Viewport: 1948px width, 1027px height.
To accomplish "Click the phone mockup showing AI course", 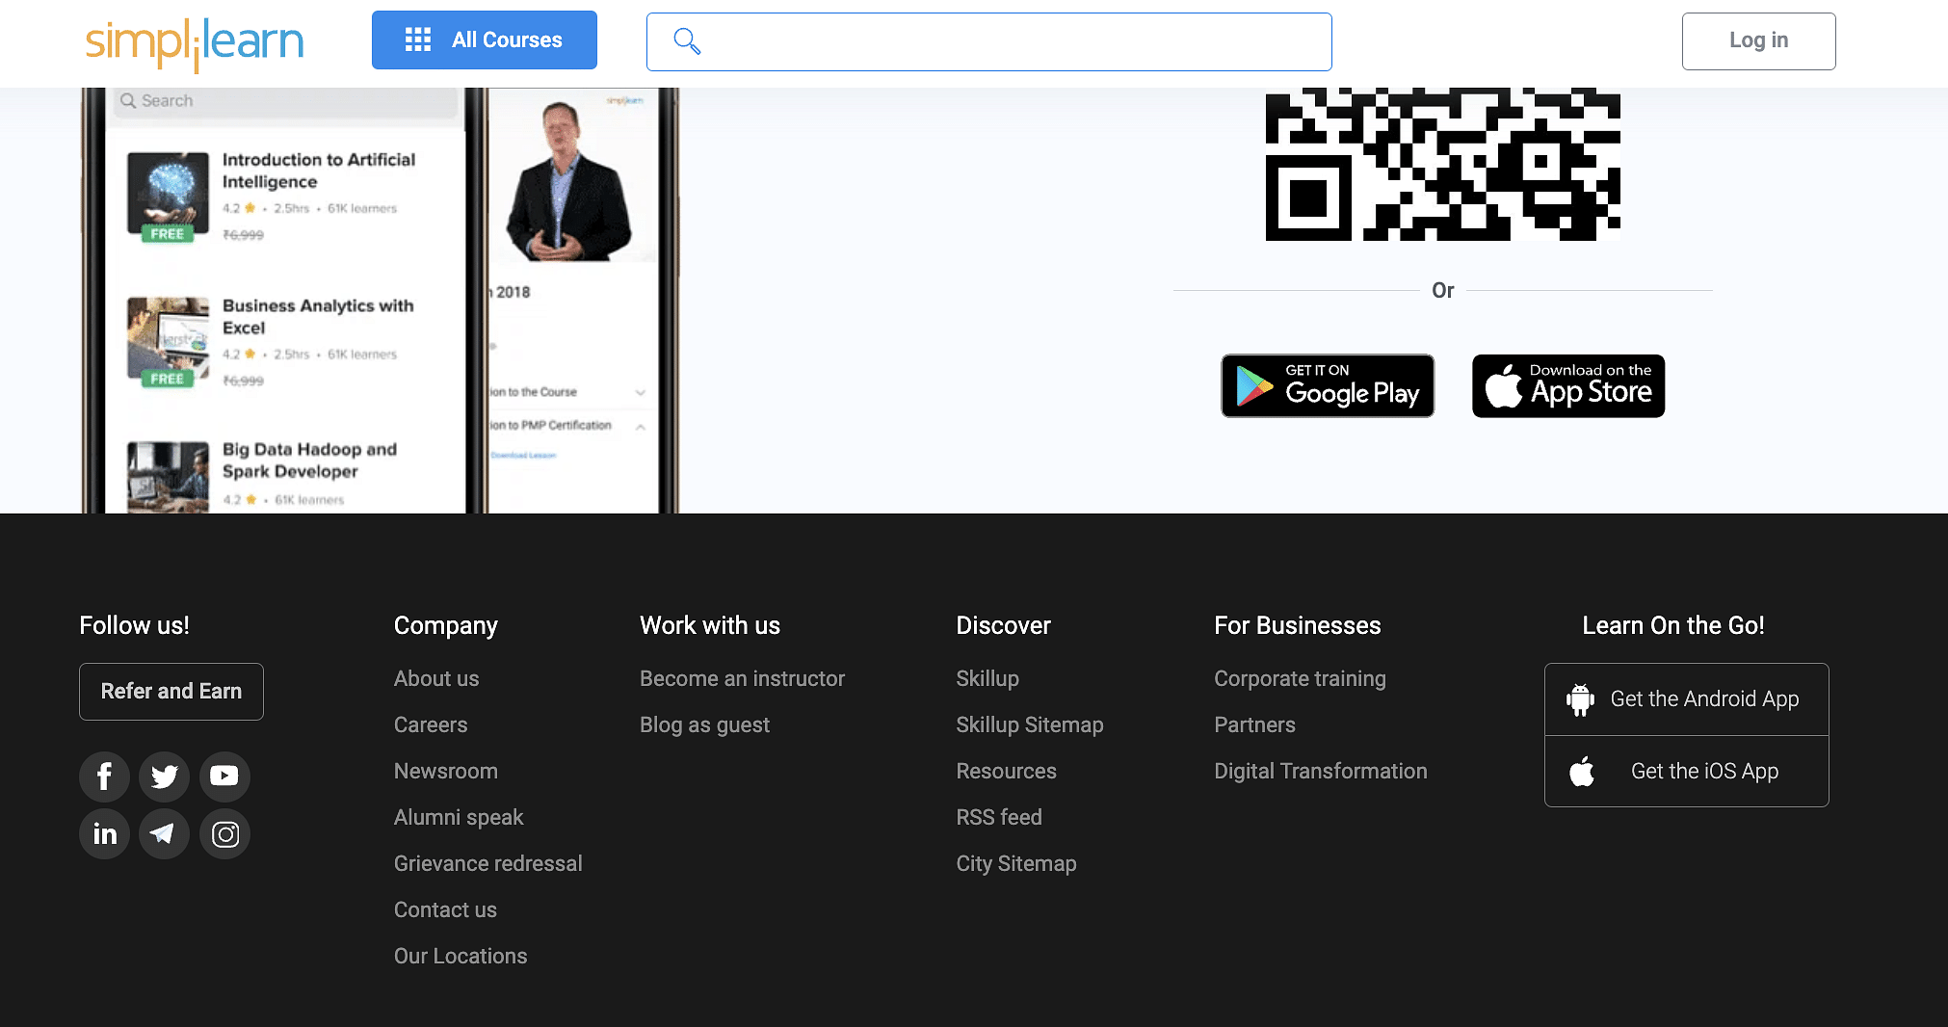I will [282, 301].
